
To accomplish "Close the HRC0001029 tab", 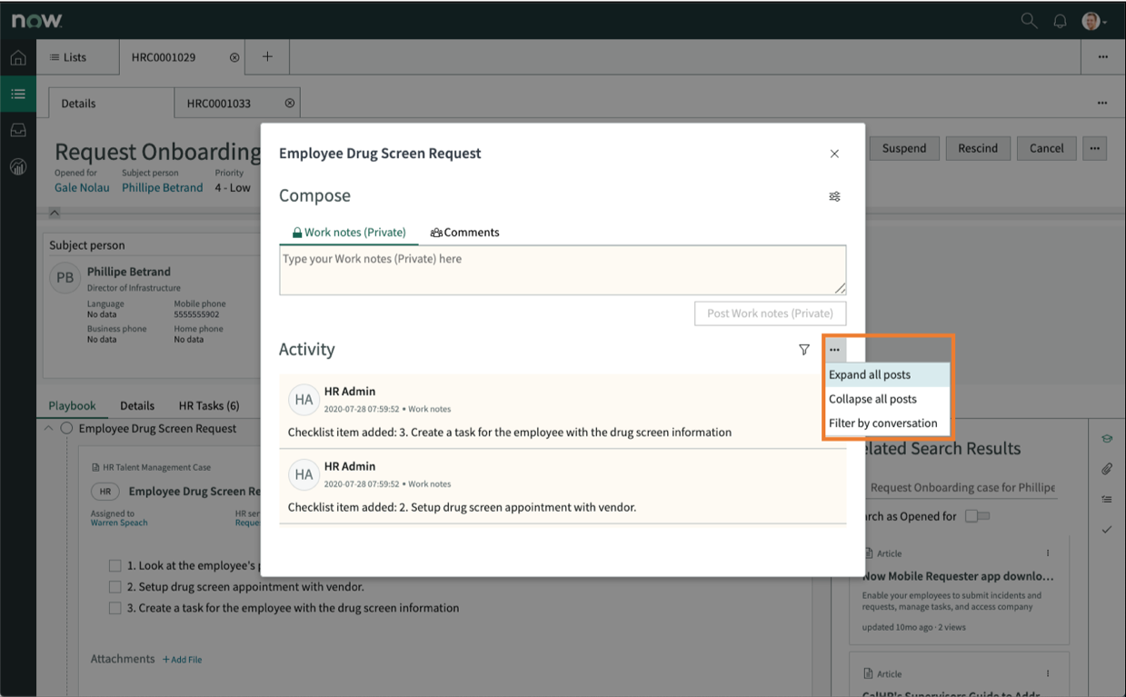I will click(x=234, y=57).
